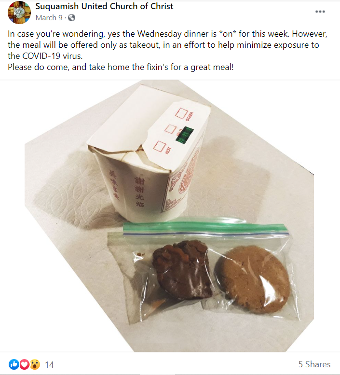Click the green zipper seal of the bag

tap(204, 227)
